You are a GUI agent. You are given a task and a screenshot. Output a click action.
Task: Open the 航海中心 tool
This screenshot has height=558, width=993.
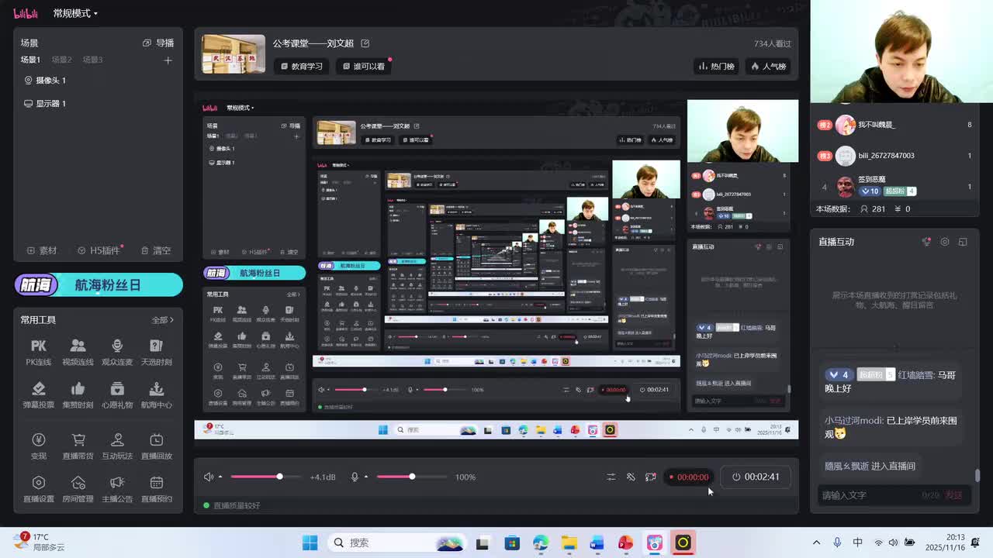point(156,394)
